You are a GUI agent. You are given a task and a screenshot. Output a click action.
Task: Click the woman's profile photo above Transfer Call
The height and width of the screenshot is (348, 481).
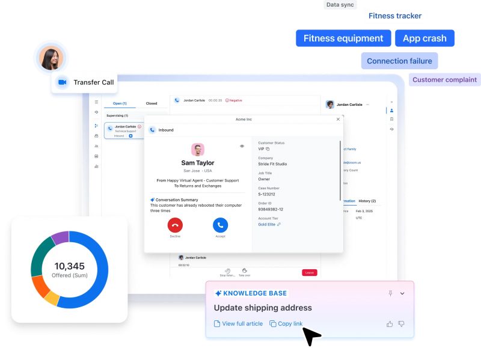51,58
